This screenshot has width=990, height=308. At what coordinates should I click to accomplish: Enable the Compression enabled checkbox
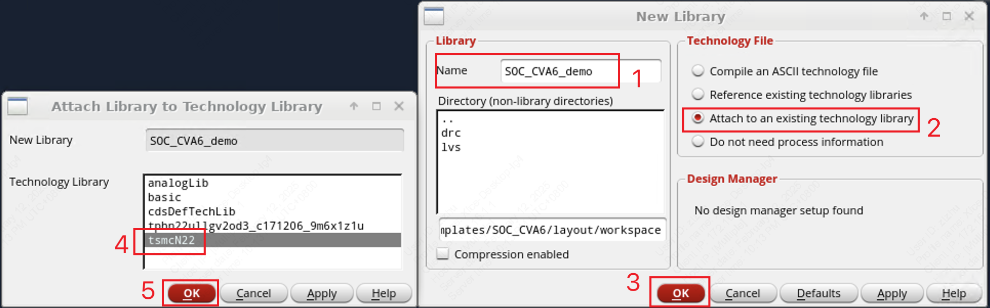pos(443,254)
